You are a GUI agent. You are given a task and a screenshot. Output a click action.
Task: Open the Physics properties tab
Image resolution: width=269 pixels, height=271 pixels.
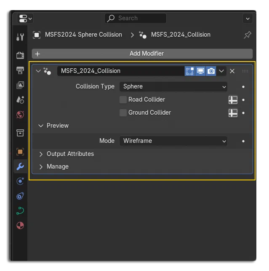pyautogui.click(x=20, y=181)
